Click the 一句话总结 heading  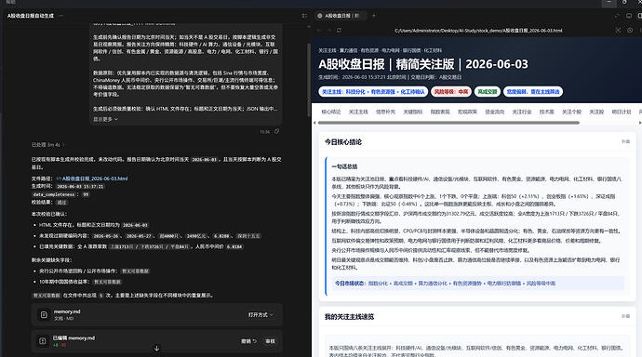[344, 166]
